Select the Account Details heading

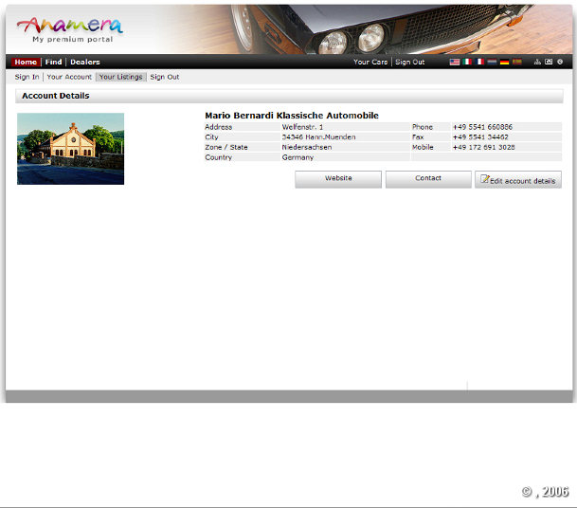[x=56, y=96]
